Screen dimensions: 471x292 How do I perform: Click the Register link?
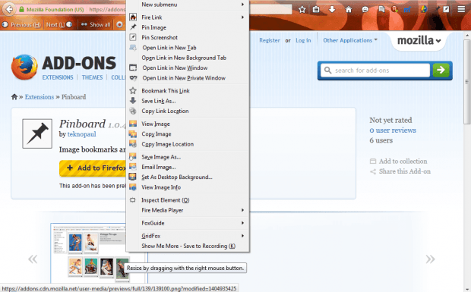270,40
